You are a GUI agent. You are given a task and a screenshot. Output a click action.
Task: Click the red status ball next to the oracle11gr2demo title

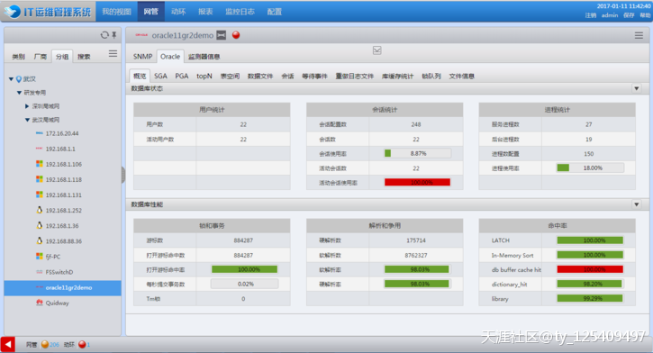click(236, 35)
